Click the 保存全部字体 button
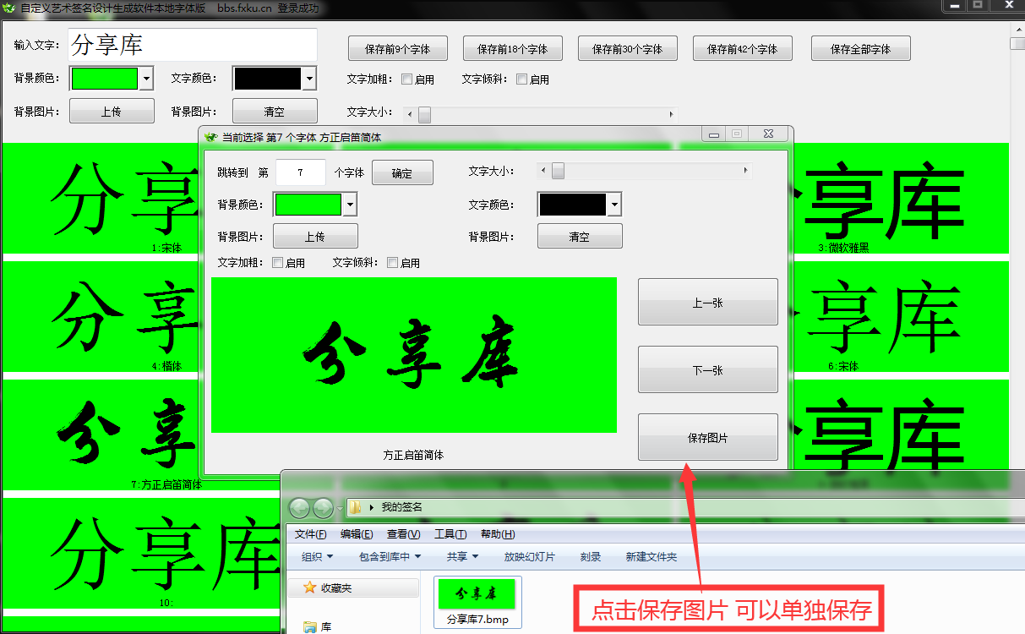 861,49
